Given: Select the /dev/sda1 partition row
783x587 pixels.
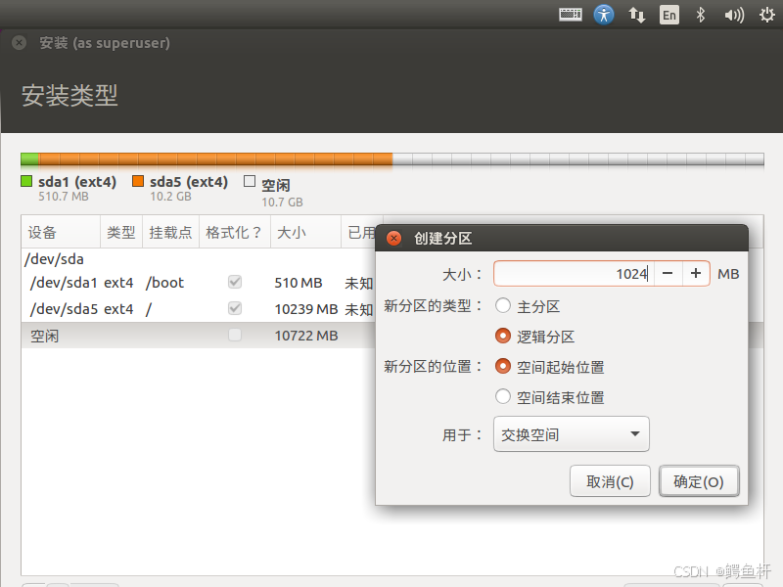Looking at the screenshot, I should [x=199, y=283].
